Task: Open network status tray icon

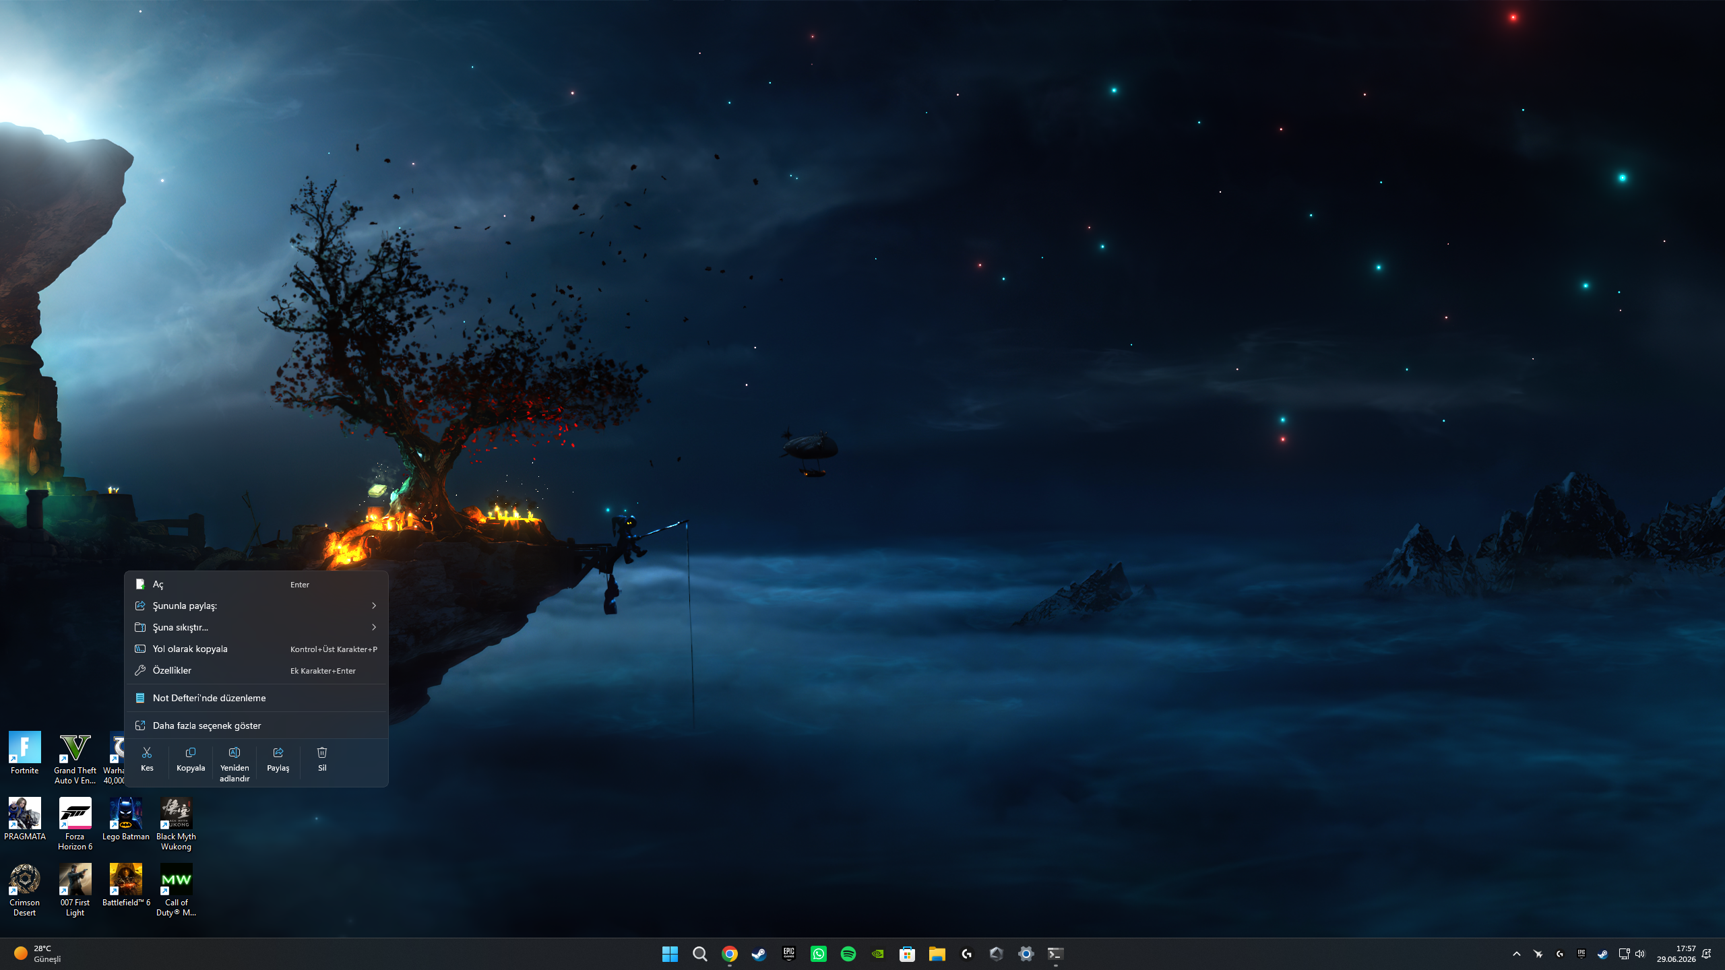Action: (1624, 954)
